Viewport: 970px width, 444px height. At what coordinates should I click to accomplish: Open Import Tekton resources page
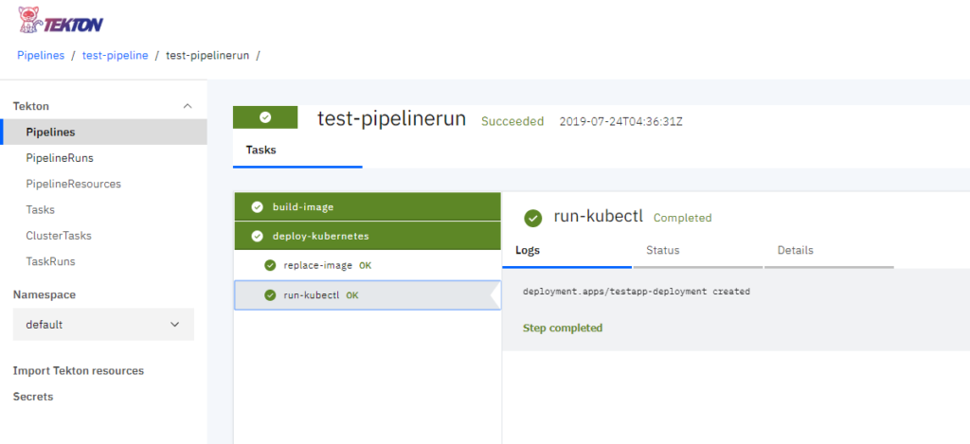tap(79, 370)
